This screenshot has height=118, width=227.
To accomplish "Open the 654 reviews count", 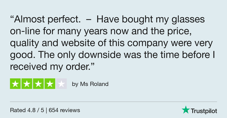I will [x=64, y=110].
